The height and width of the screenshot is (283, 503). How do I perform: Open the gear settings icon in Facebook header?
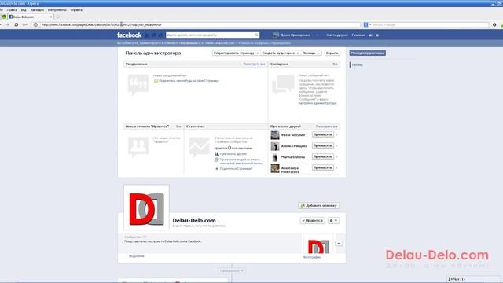(377, 35)
